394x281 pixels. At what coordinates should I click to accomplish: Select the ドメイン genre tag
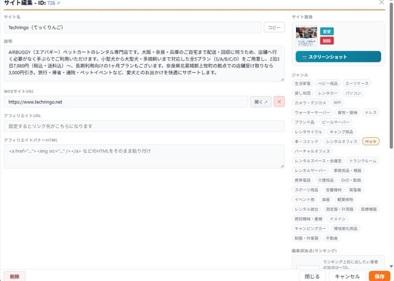338,219
